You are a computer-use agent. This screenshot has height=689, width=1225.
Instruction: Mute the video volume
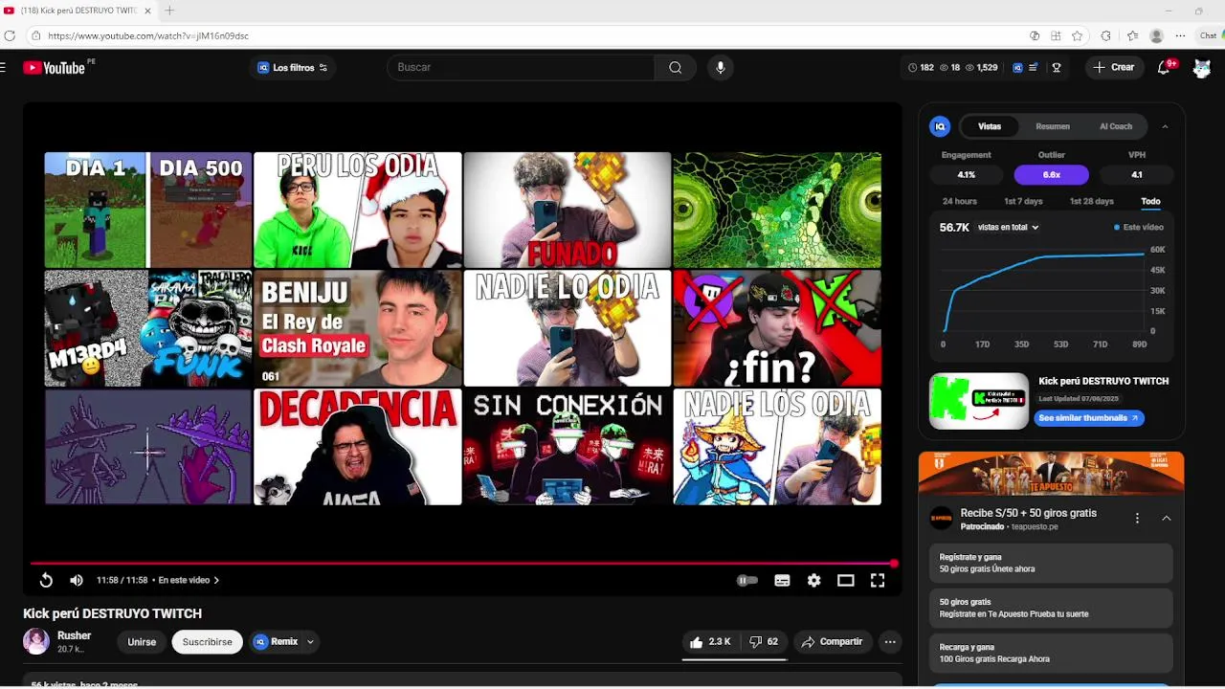[77, 580]
